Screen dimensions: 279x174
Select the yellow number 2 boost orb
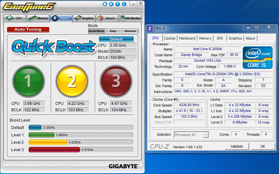(x=72, y=81)
